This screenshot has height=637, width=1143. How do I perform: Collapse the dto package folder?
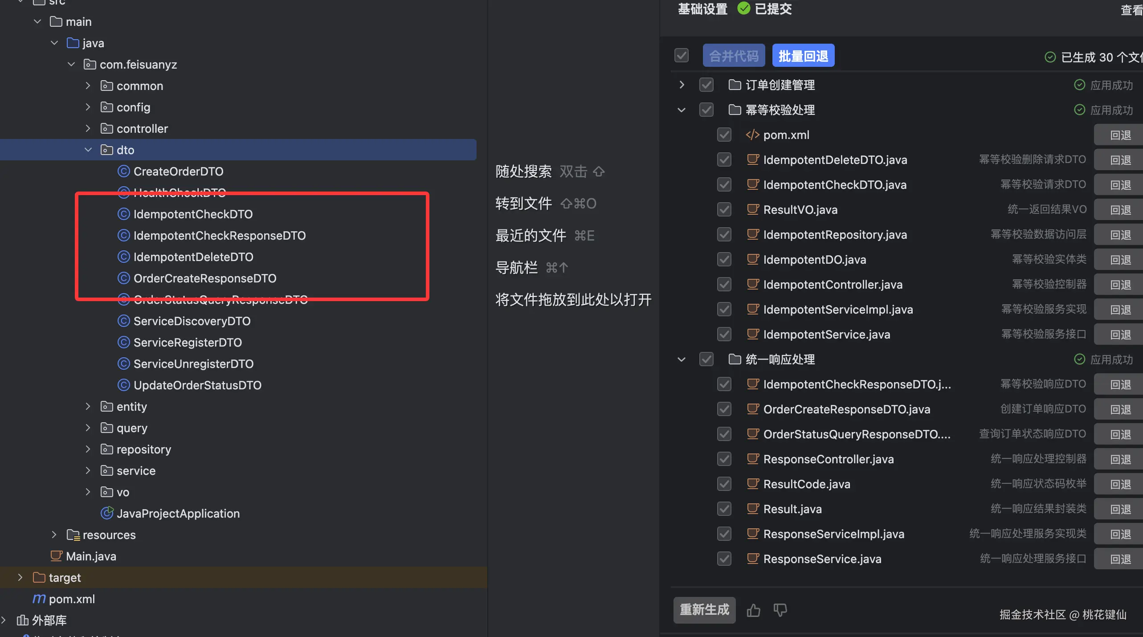point(88,150)
